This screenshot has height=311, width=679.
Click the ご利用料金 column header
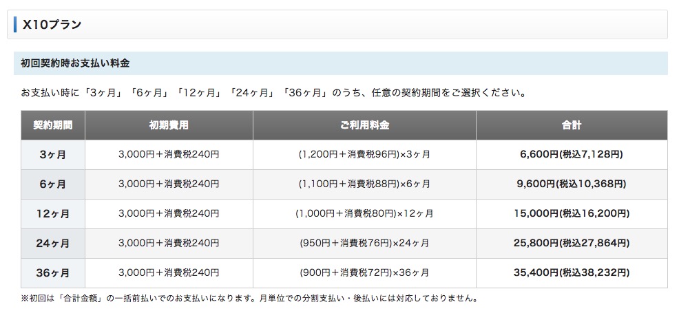[364, 125]
